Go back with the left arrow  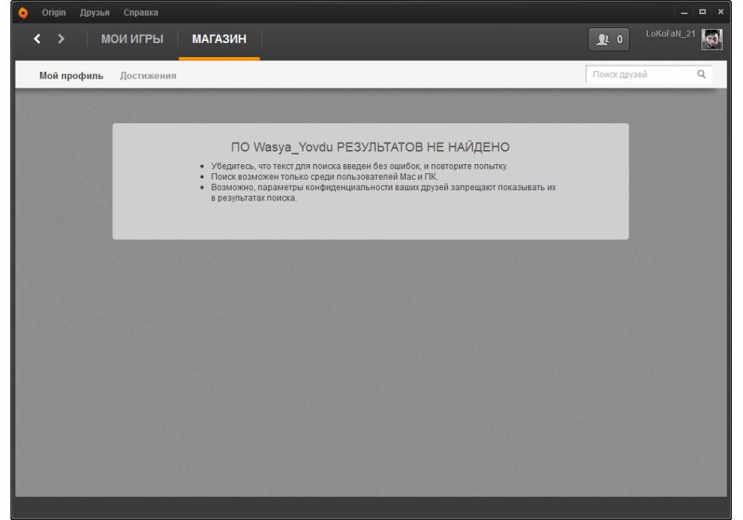pos(37,38)
